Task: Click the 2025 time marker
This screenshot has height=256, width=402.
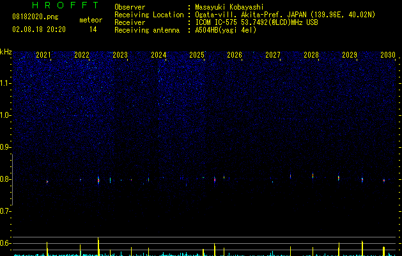Action: point(197,55)
